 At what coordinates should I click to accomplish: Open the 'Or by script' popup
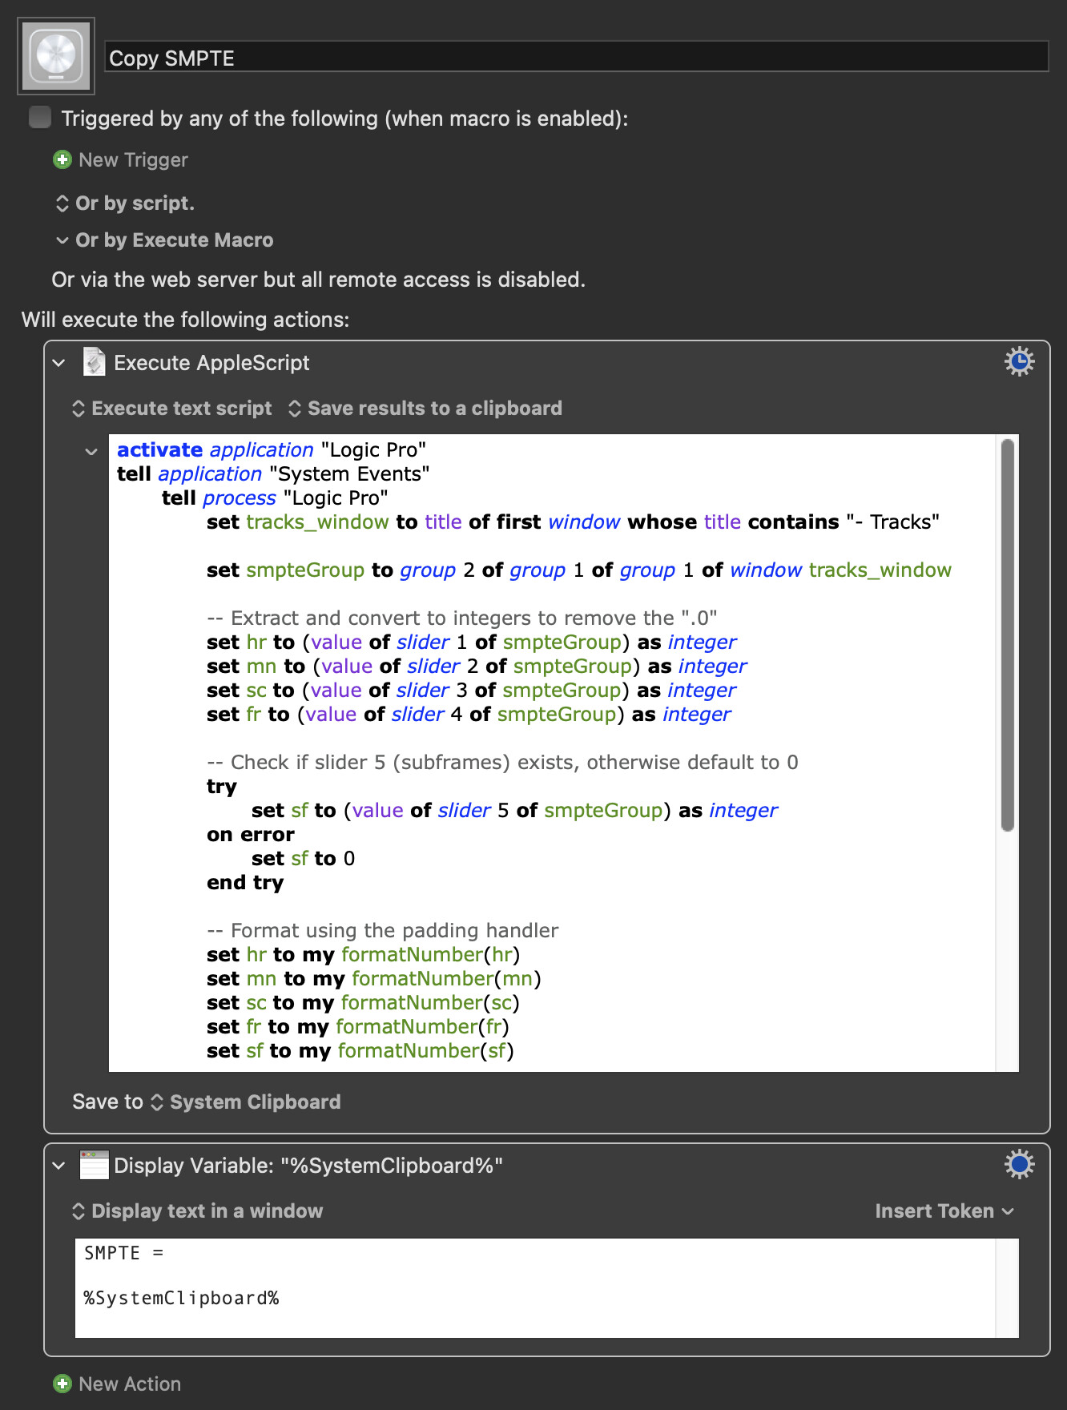(x=125, y=203)
